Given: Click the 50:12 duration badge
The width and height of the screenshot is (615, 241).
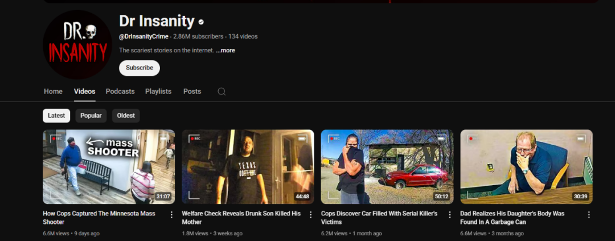Looking at the screenshot, I should coord(442,196).
